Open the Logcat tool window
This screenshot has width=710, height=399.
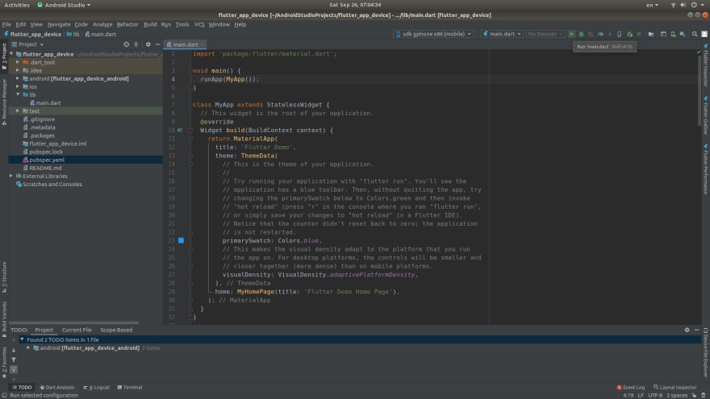[x=97, y=388]
